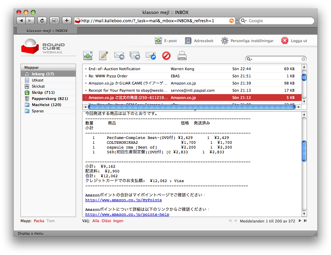Open the Adressbok section
This screenshot has height=255, width=331.
click(x=199, y=41)
